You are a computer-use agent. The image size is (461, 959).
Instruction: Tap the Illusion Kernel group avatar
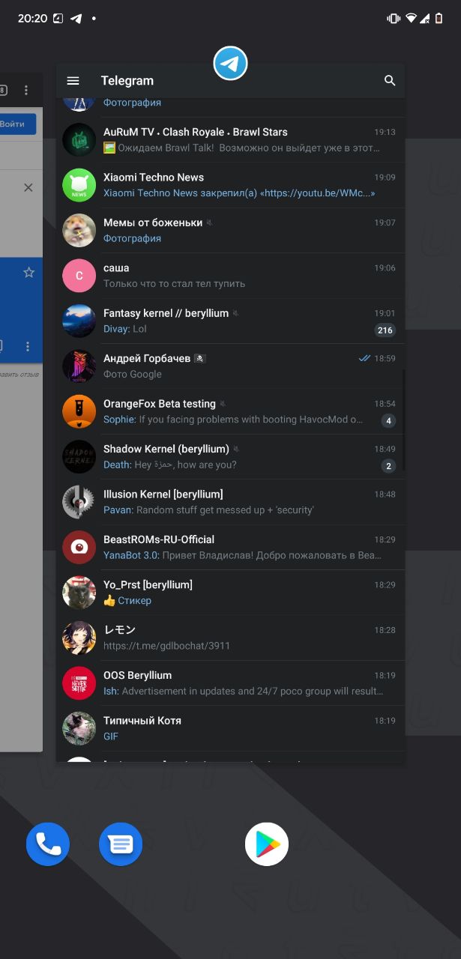click(79, 502)
